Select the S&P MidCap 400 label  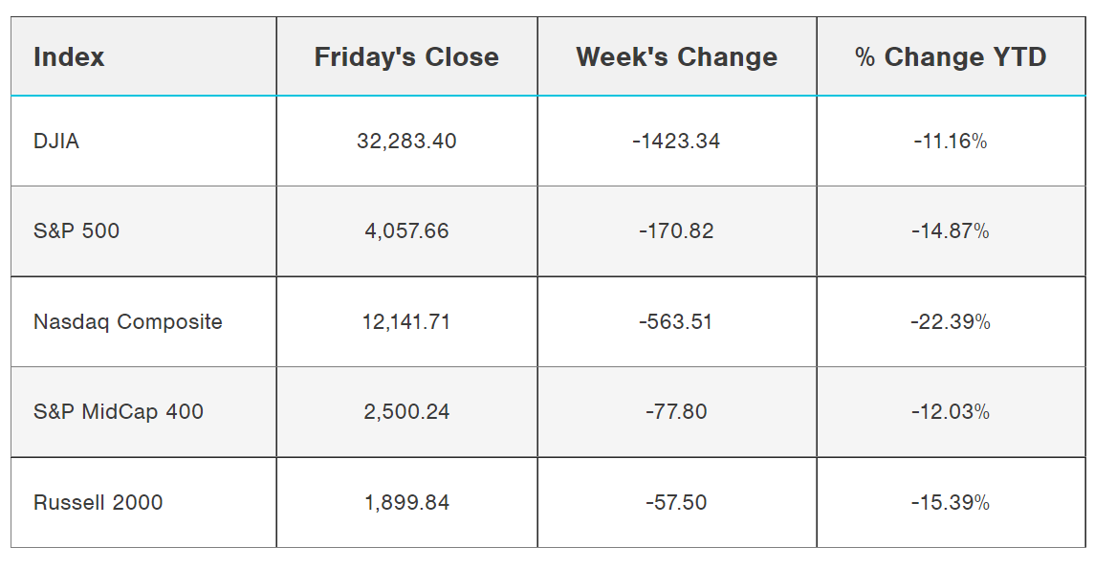click(118, 412)
